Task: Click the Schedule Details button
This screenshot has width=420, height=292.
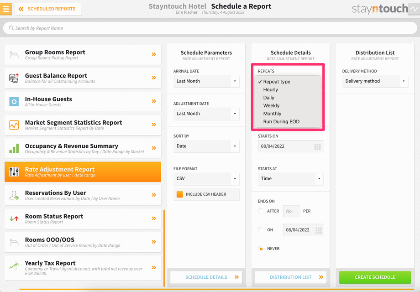Action: click(x=206, y=277)
